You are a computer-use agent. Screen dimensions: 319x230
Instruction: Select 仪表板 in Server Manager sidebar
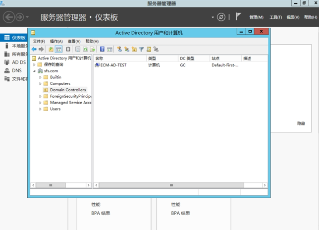[15, 38]
